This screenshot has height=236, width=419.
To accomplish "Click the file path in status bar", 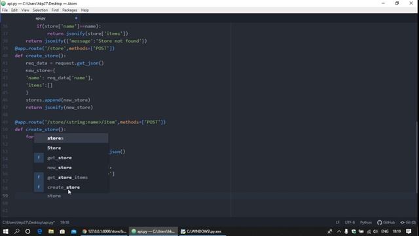I will 29,222.
